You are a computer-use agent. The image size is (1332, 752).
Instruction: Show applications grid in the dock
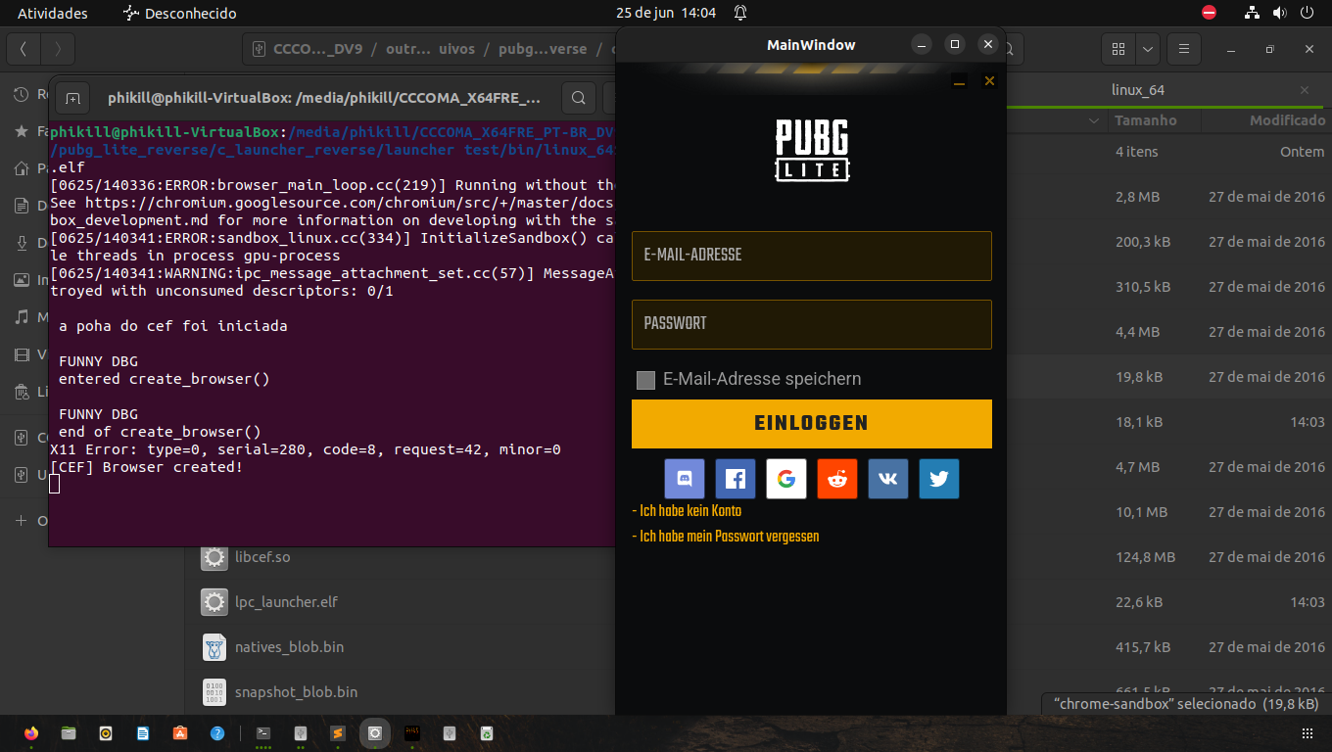1307,732
